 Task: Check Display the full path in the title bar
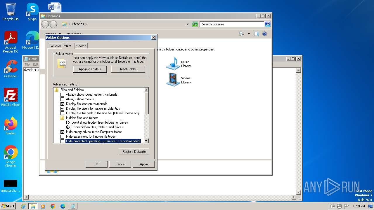point(62,113)
